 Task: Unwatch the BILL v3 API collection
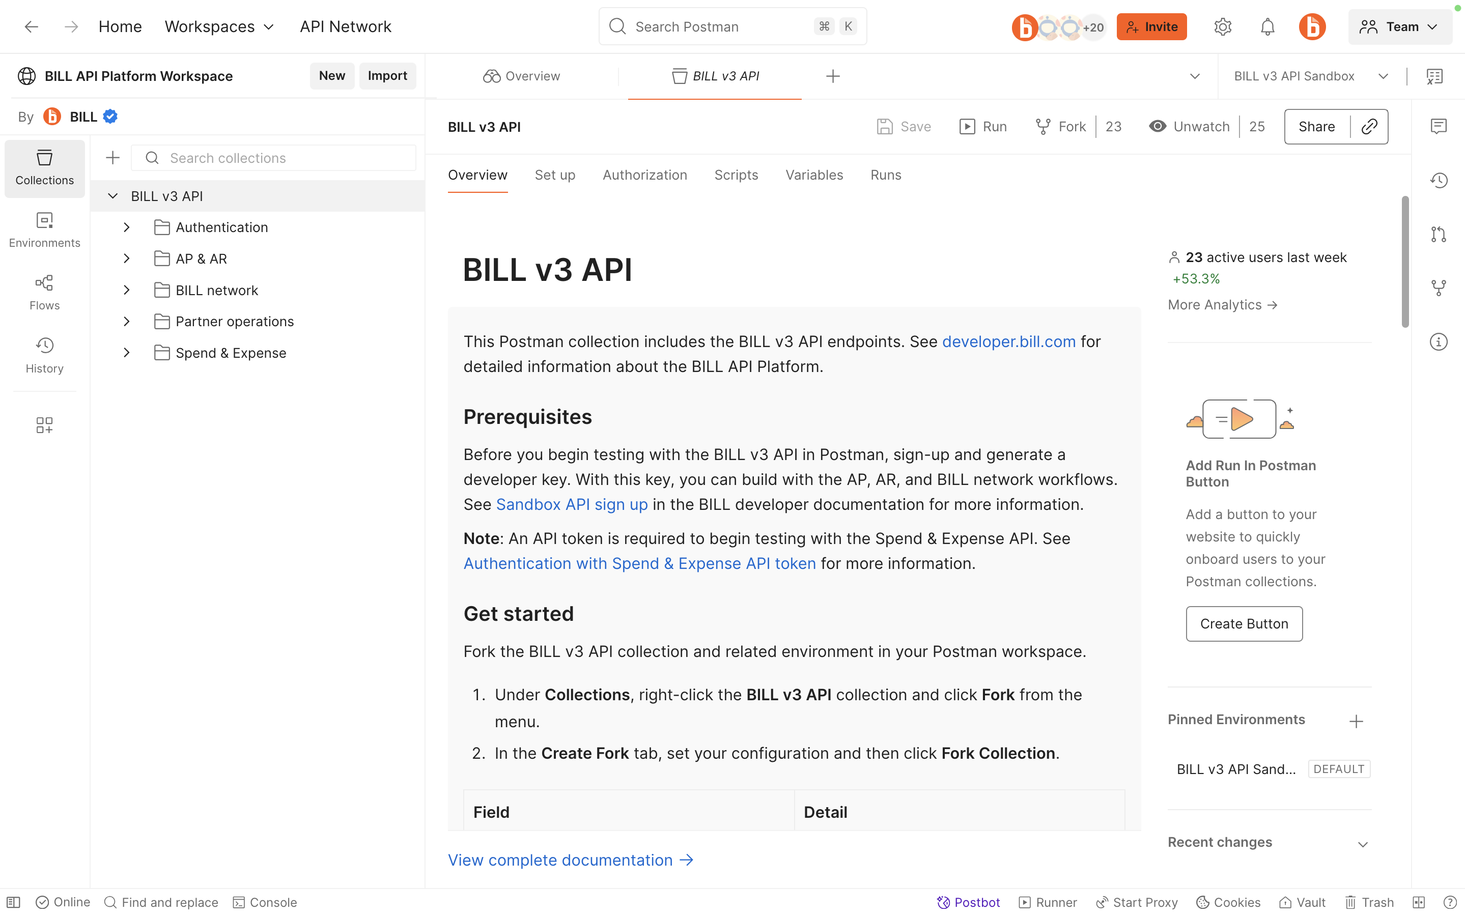click(1189, 127)
